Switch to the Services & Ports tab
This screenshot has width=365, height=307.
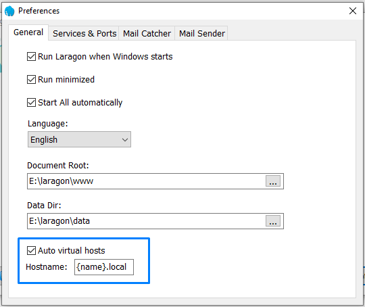[x=84, y=33]
